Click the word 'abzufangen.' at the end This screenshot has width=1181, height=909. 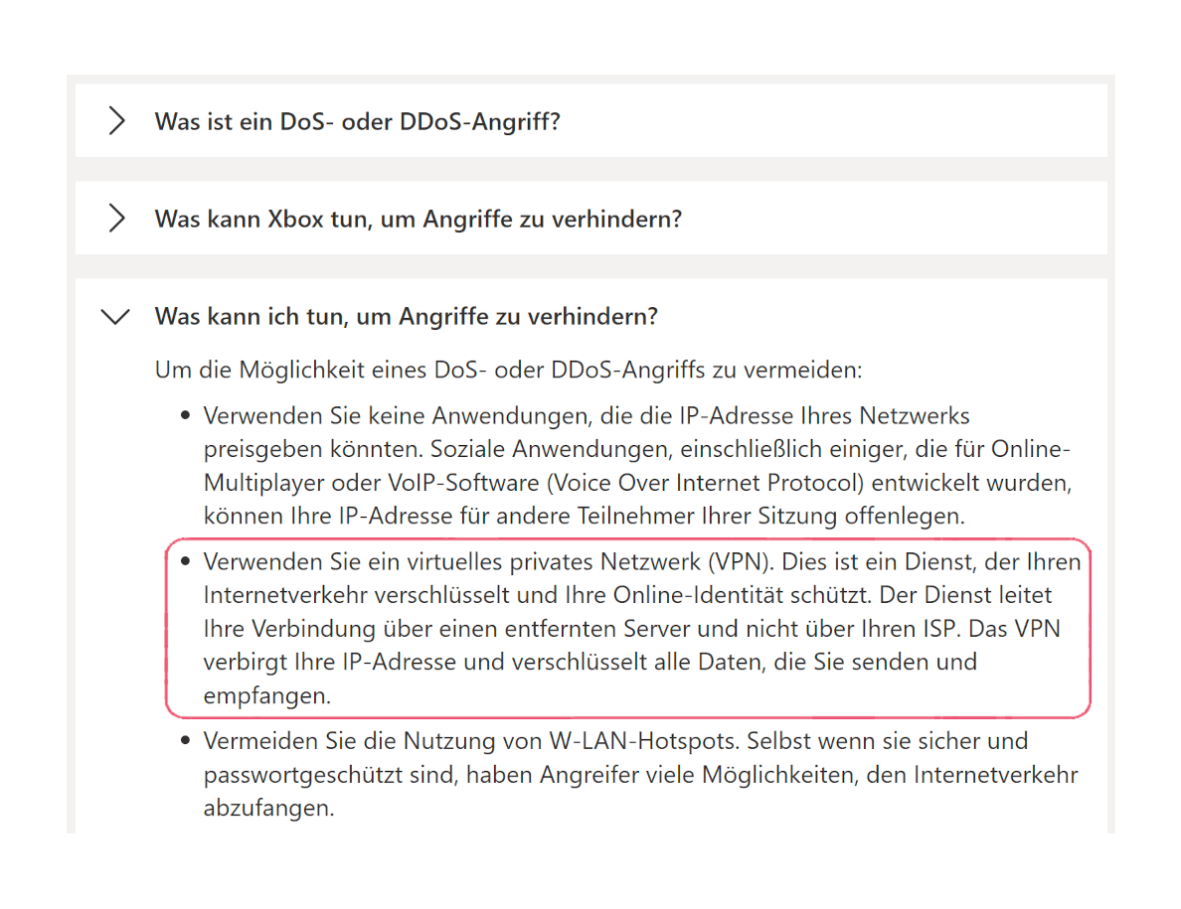268,809
